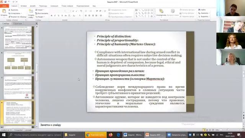Click Align Text (Выровнять текст) button

click(117, 13)
